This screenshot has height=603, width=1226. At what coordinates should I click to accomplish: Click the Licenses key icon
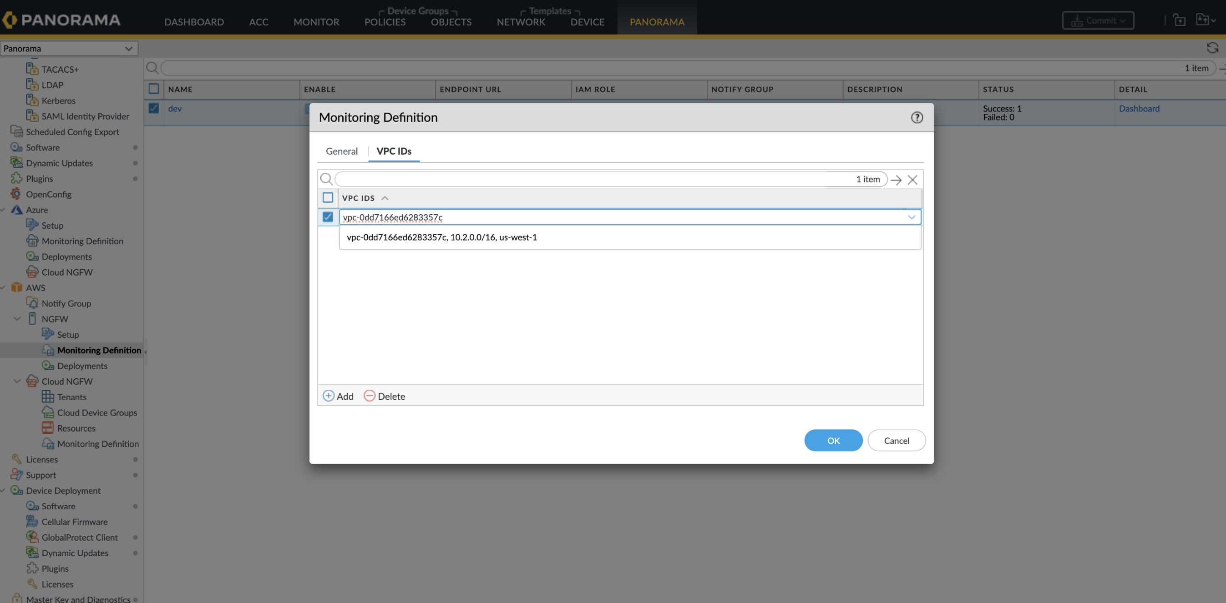[17, 459]
